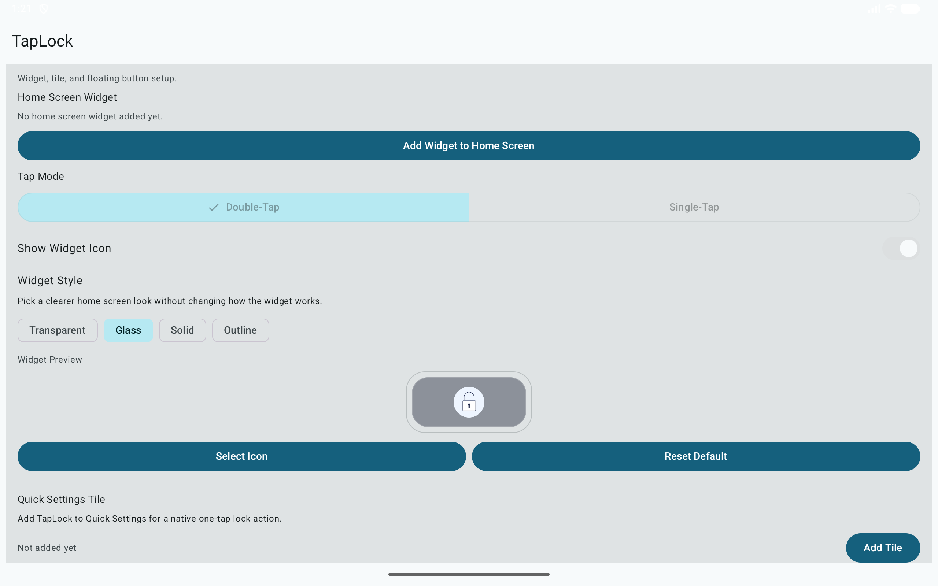Choose the Outline widget style

click(x=240, y=330)
